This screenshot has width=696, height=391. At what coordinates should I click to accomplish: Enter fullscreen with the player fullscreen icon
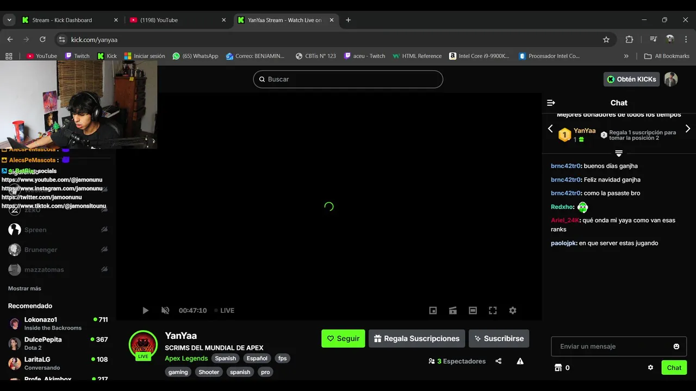click(493, 311)
